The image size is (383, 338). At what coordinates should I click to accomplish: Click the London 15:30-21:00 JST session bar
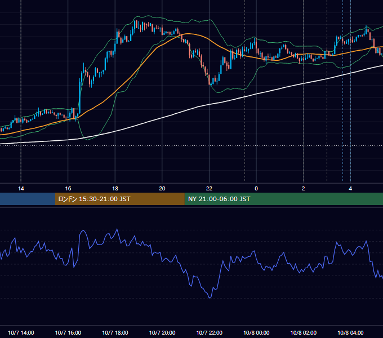coord(119,199)
